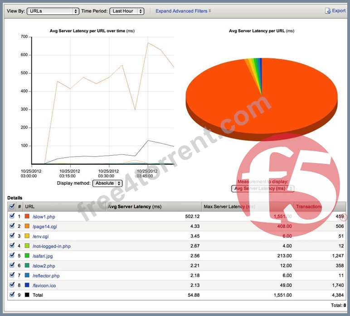Screen dimensions: 350x316
Task: Click the light blue swatch for /reflector.php
Action: click(27, 275)
